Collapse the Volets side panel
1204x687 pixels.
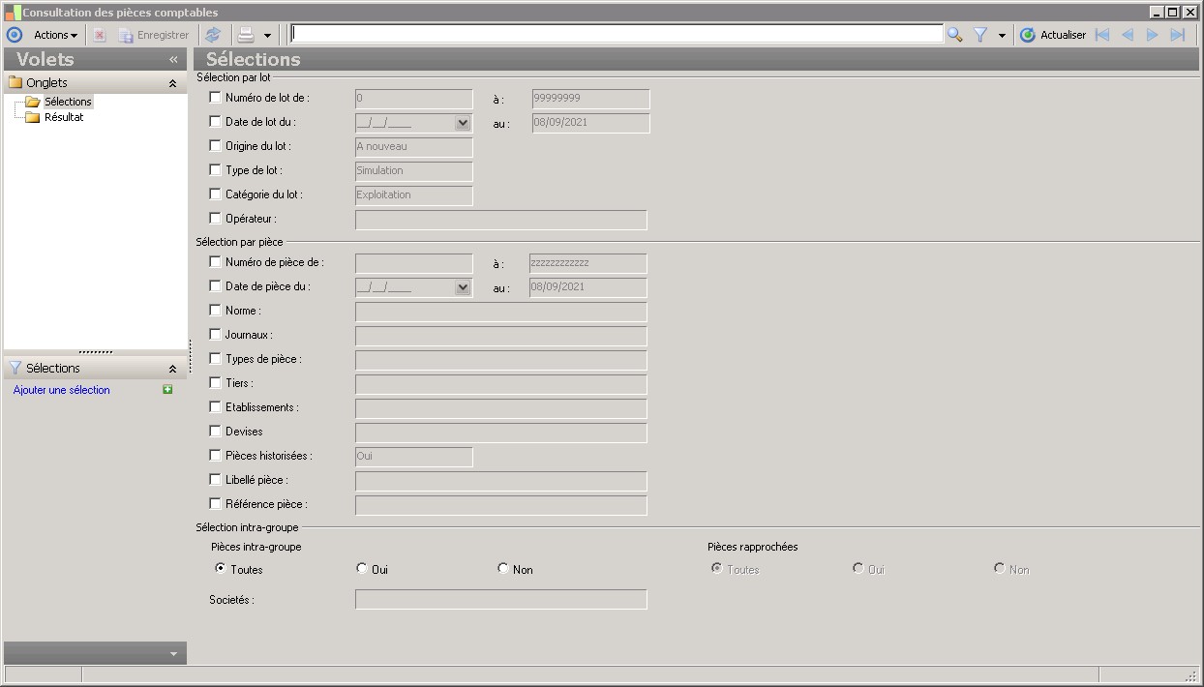(173, 59)
